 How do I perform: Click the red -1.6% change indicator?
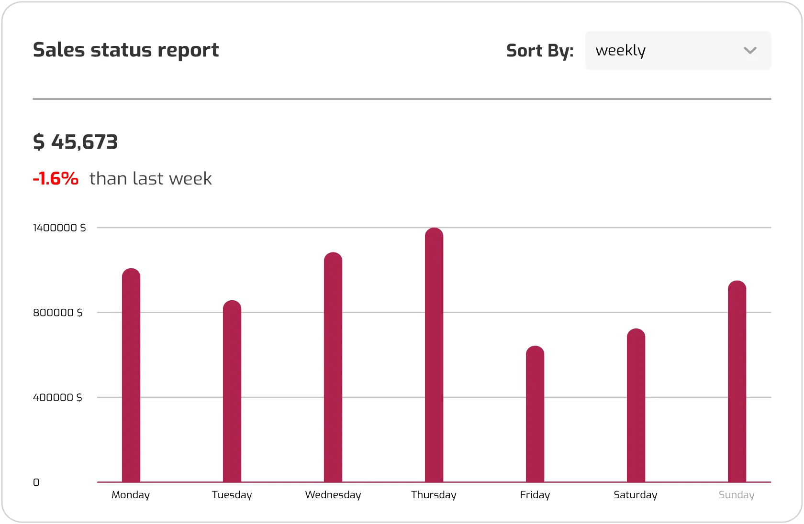pyautogui.click(x=56, y=179)
